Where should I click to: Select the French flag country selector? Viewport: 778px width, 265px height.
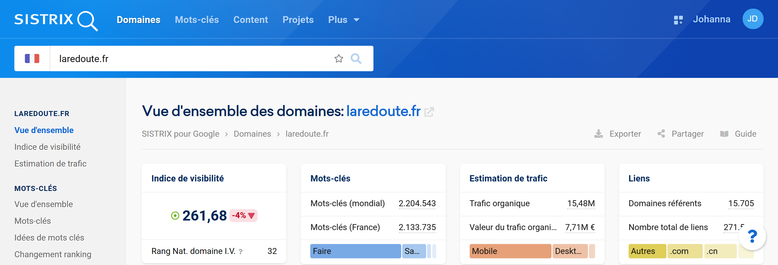coord(32,58)
